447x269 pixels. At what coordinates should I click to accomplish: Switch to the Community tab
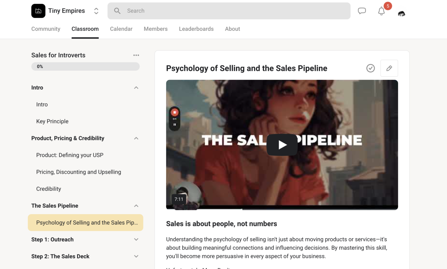point(46,29)
